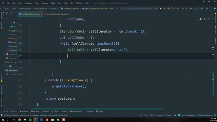Collapse the Project panel with the minus icon
The width and height of the screenshot is (217, 122).
(16, 13)
